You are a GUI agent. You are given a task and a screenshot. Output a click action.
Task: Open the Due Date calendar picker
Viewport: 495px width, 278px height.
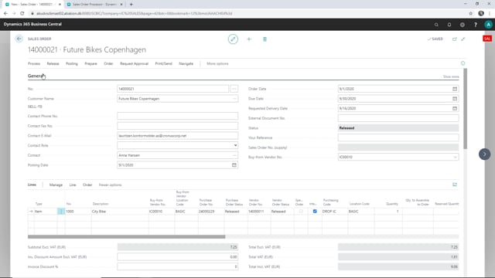[x=455, y=99]
